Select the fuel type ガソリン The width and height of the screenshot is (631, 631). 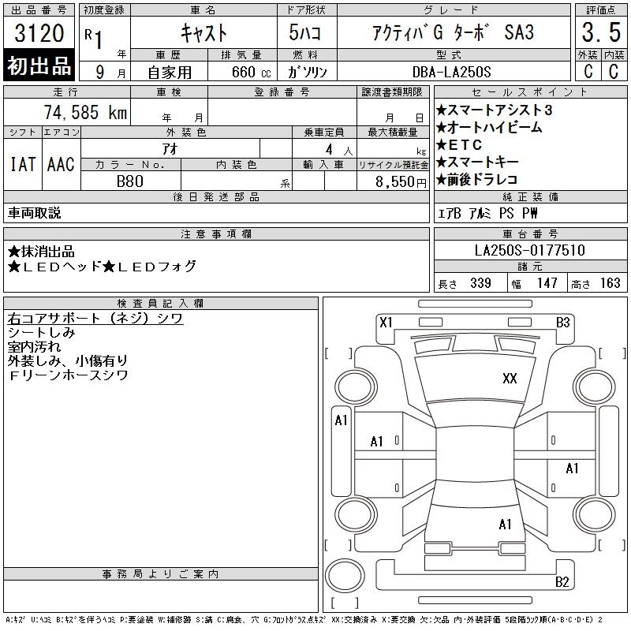click(307, 72)
